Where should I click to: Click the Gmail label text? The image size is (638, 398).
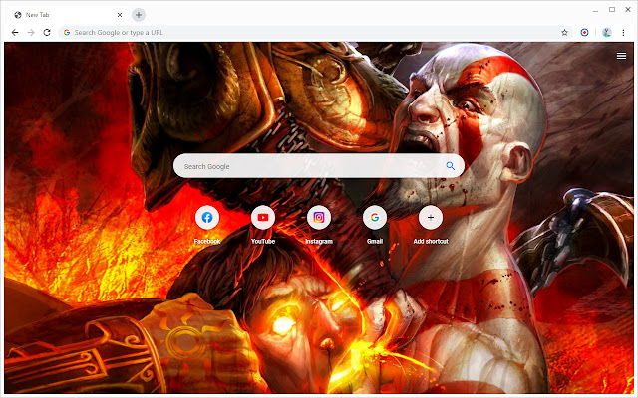[375, 241]
